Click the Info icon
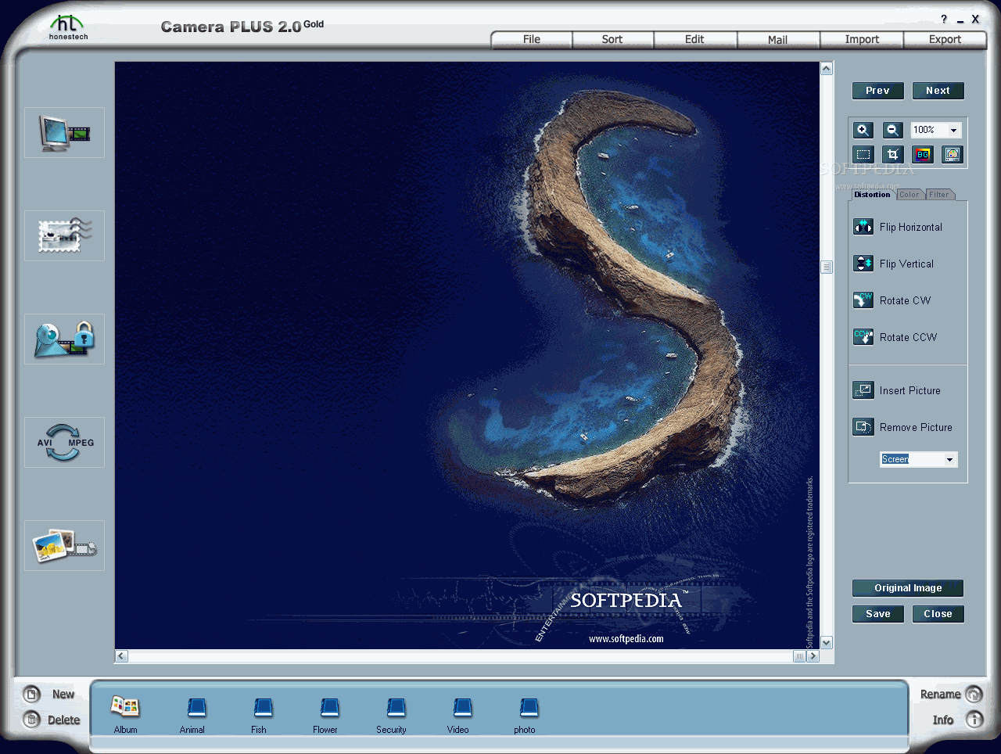 [974, 720]
